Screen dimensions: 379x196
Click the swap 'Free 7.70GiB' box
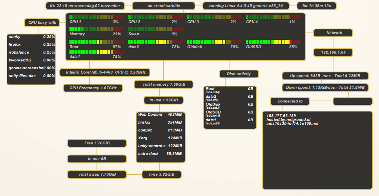click(97, 143)
